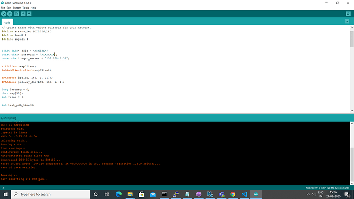This screenshot has width=354, height=199.
Task: Select the code sketch tab
Action: pos(7,23)
